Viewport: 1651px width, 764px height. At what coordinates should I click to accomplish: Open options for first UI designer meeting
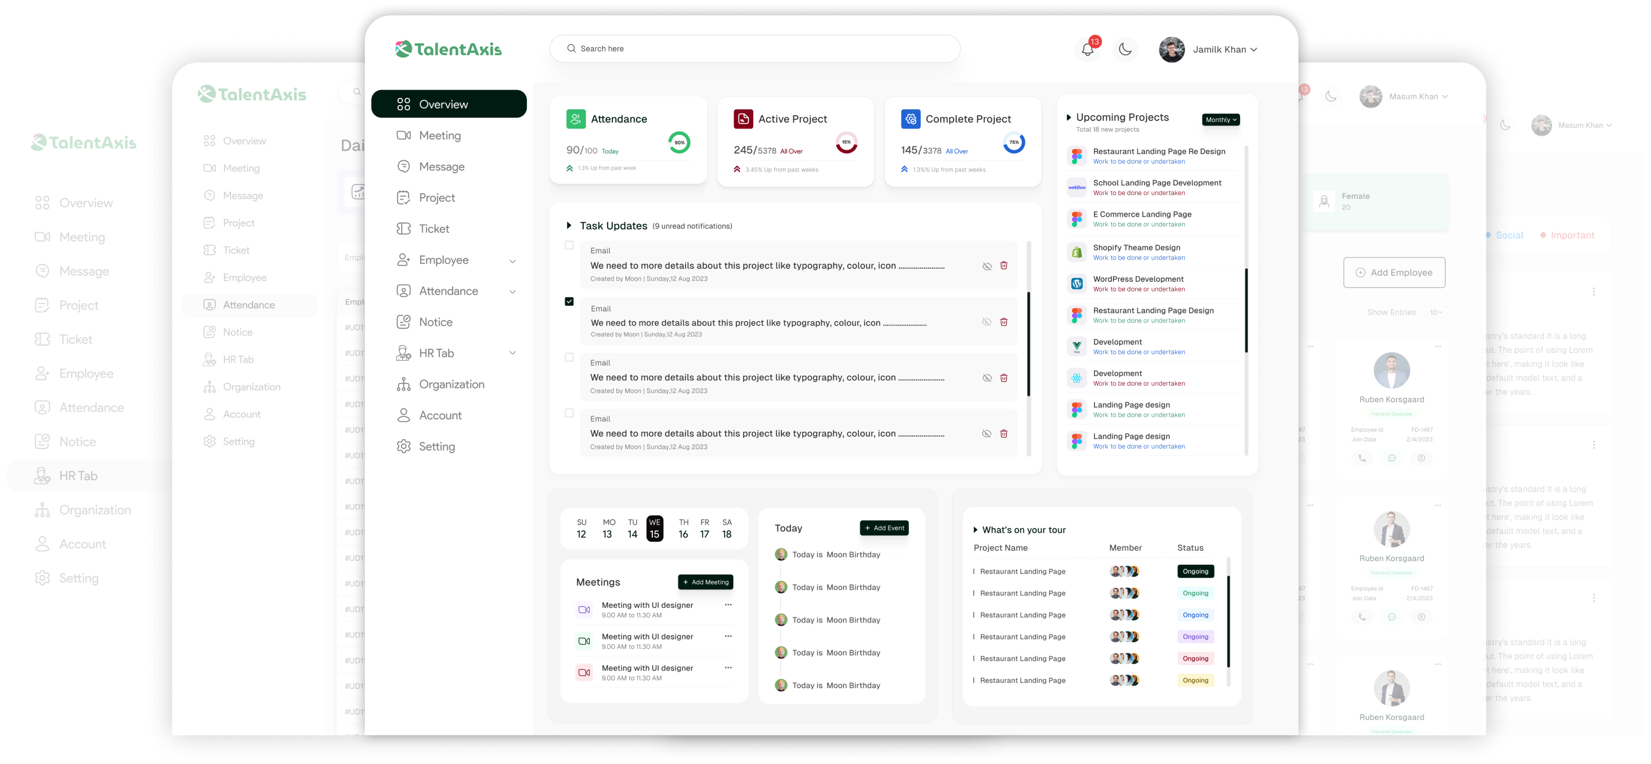coord(728,605)
